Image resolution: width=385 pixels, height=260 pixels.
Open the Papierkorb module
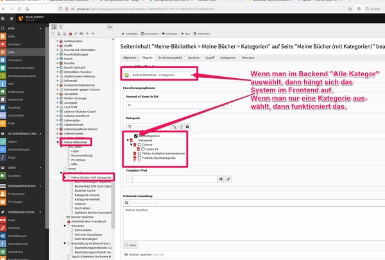pos(15,99)
